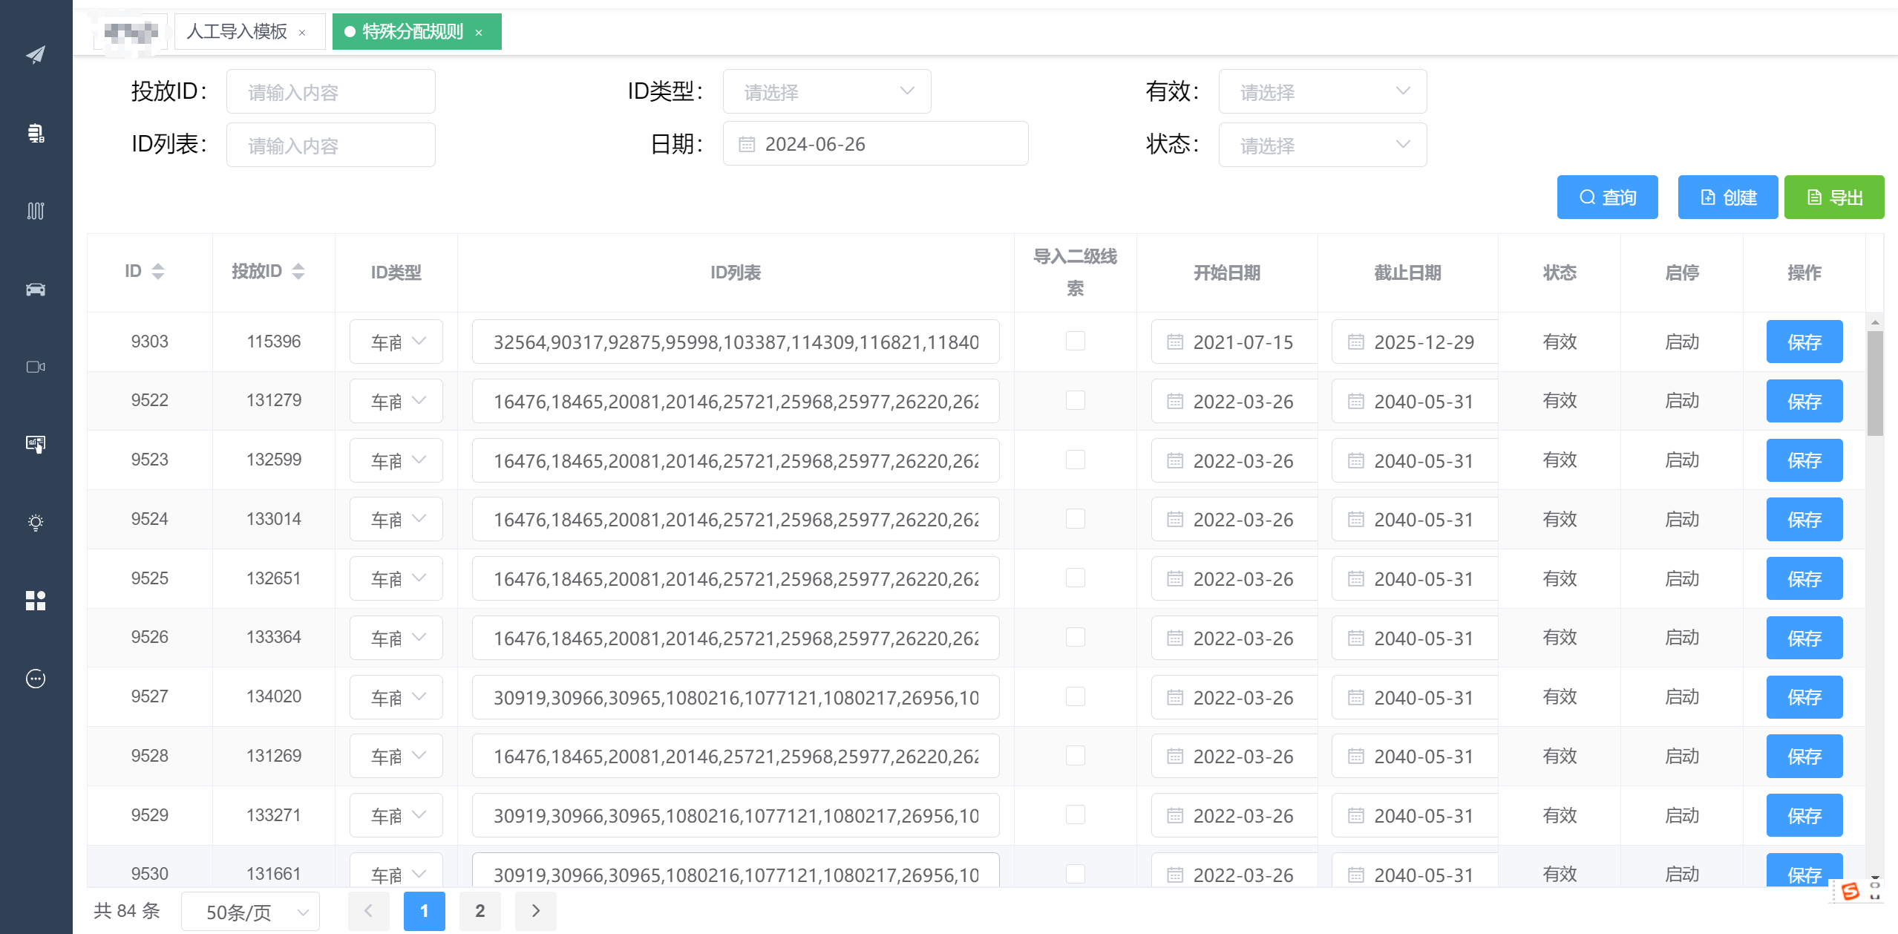Open start date calendar for row 9303

coord(1175,342)
